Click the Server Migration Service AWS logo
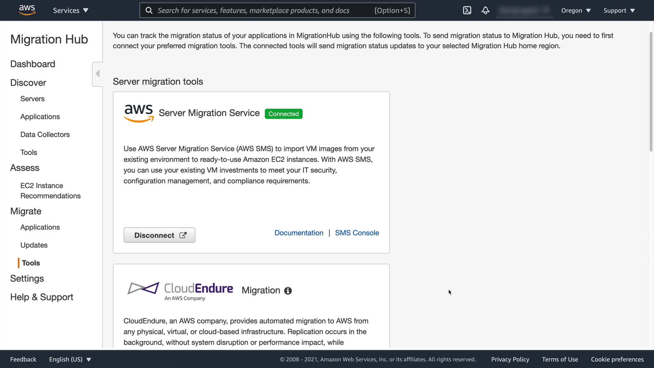The image size is (654, 368). 139,113
